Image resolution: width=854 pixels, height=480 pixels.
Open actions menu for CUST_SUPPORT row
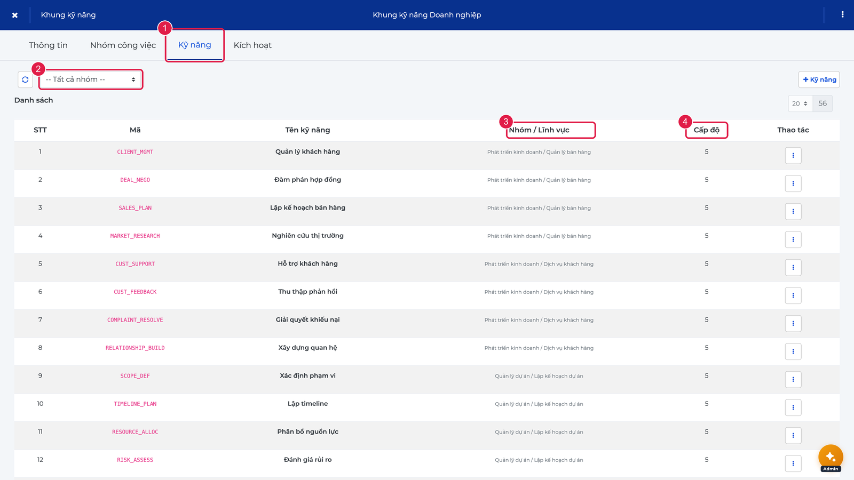793,268
